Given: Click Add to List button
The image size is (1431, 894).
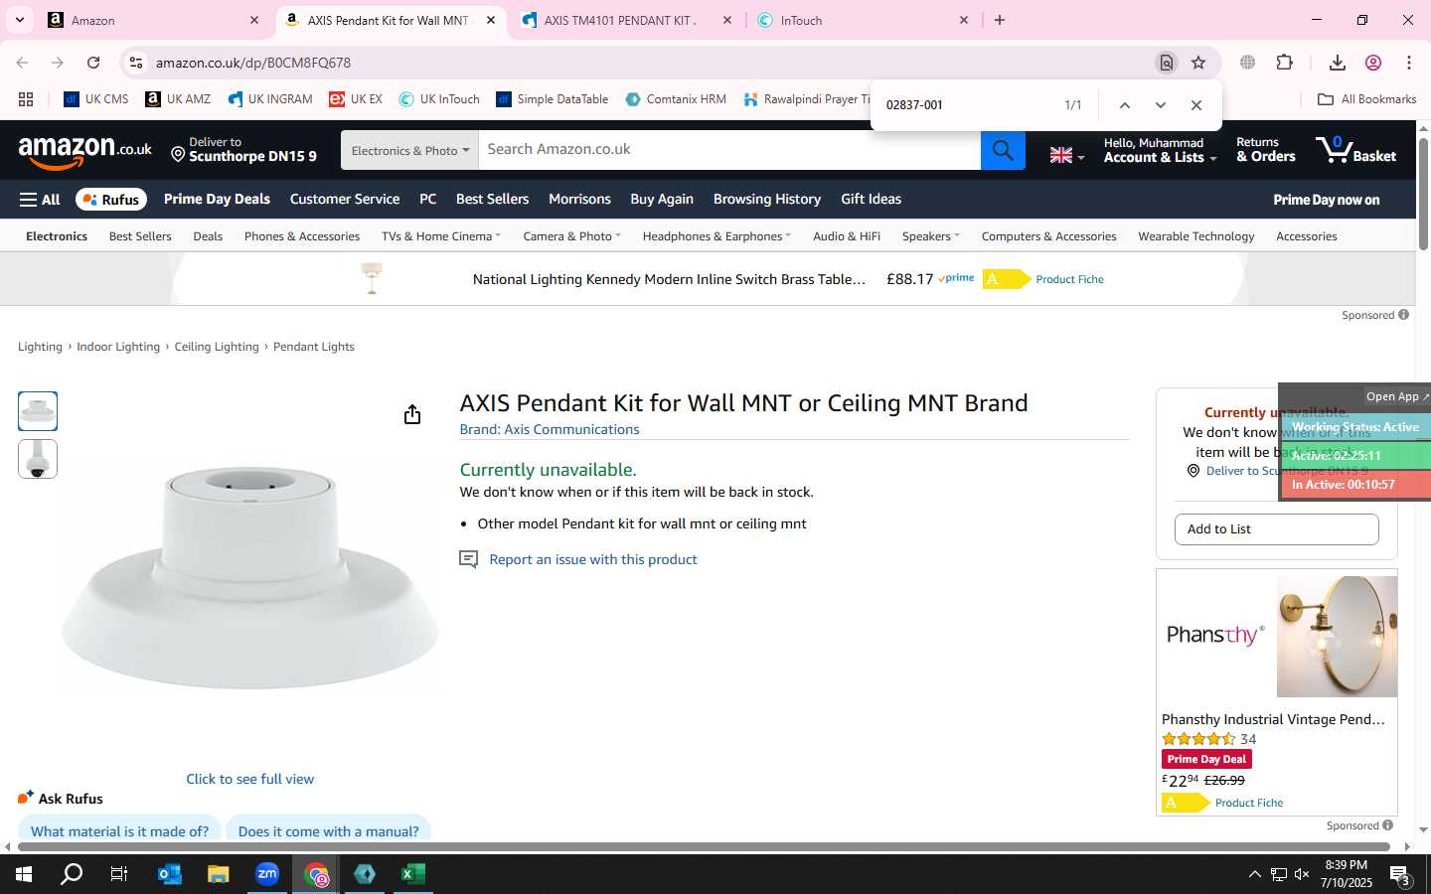Looking at the screenshot, I should 1276,529.
